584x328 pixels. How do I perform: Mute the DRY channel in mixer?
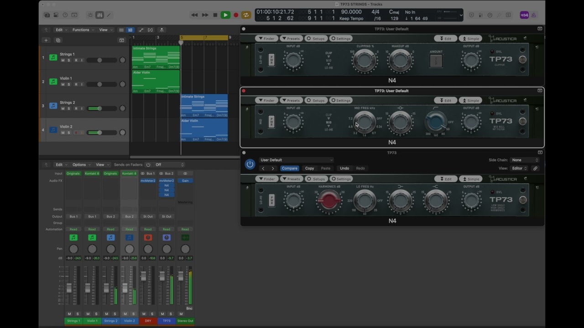(x=144, y=314)
